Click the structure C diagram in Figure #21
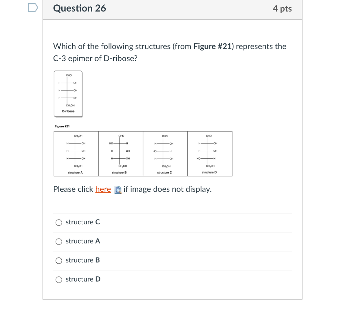 pos(165,152)
